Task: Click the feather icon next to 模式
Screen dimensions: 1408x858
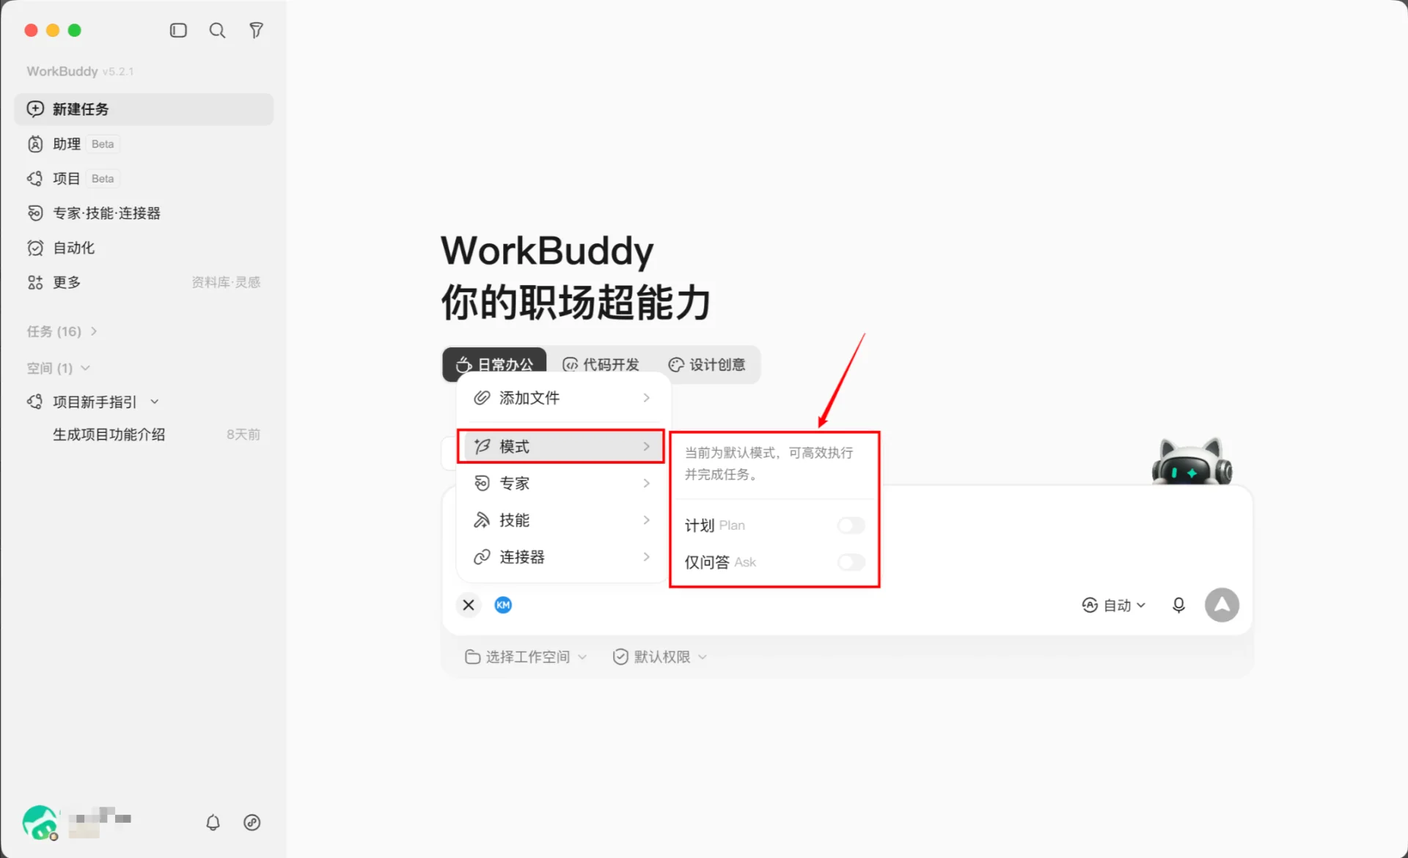Action: pos(482,446)
